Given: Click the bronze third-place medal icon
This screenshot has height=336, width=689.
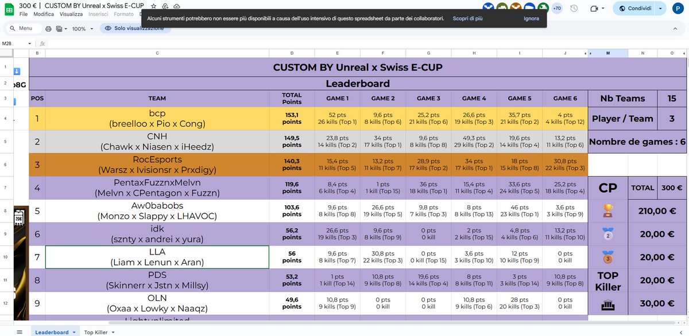Looking at the screenshot, I should pyautogui.click(x=607, y=257).
